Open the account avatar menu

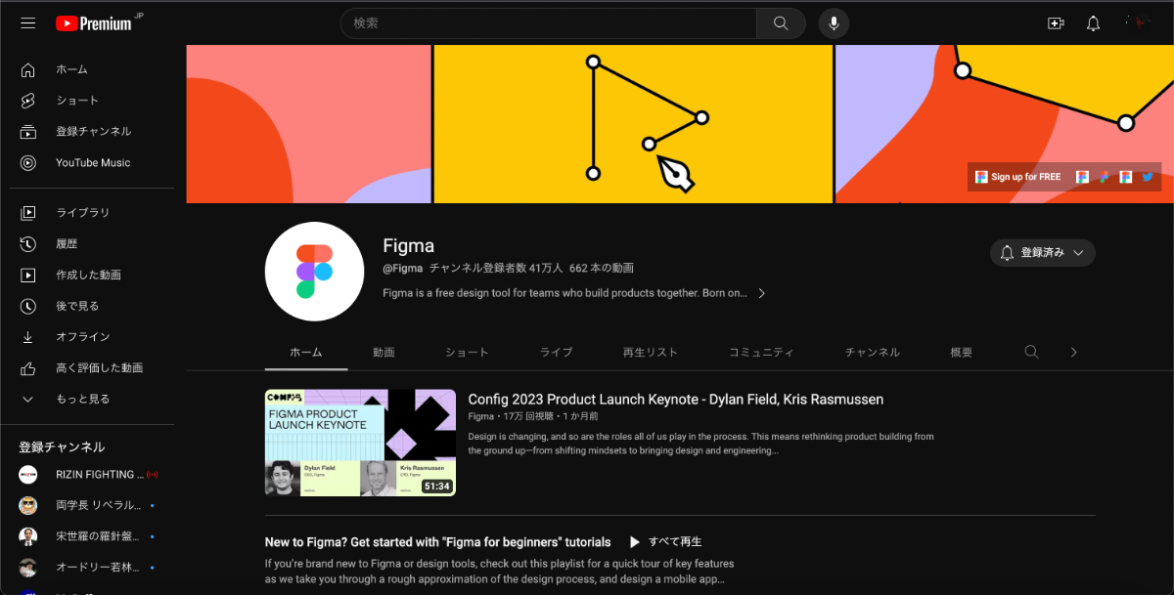click(x=1137, y=23)
